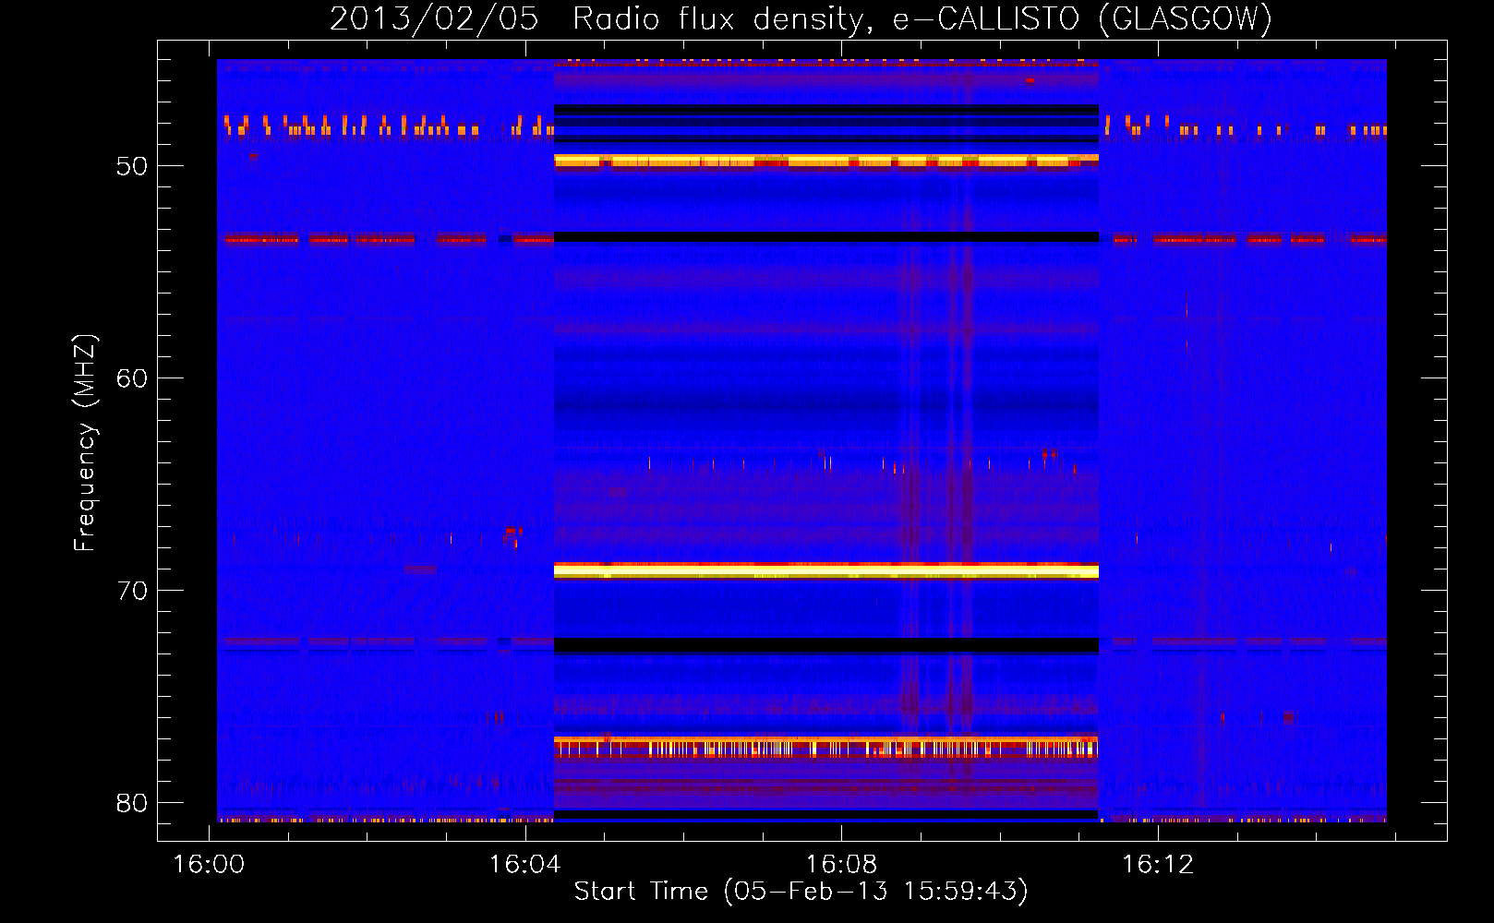Screen dimensions: 1494x923
Task: Click the '70' frequency tick label
Action: pos(132,591)
